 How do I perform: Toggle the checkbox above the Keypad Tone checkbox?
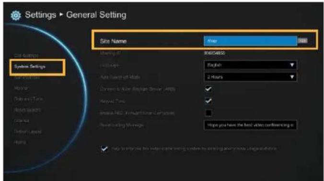coord(208,89)
